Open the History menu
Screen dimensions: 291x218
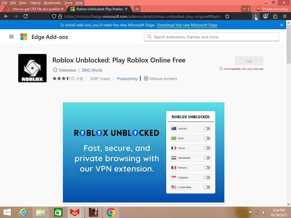tap(35, 3)
